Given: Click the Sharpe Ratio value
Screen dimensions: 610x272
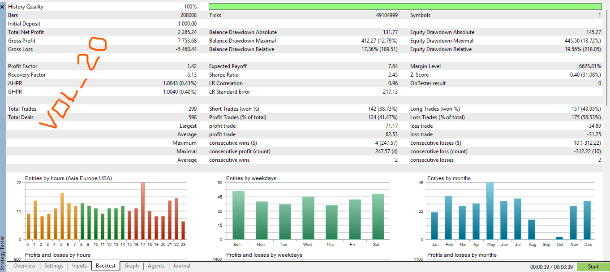Looking at the screenshot, I should tap(393, 75).
